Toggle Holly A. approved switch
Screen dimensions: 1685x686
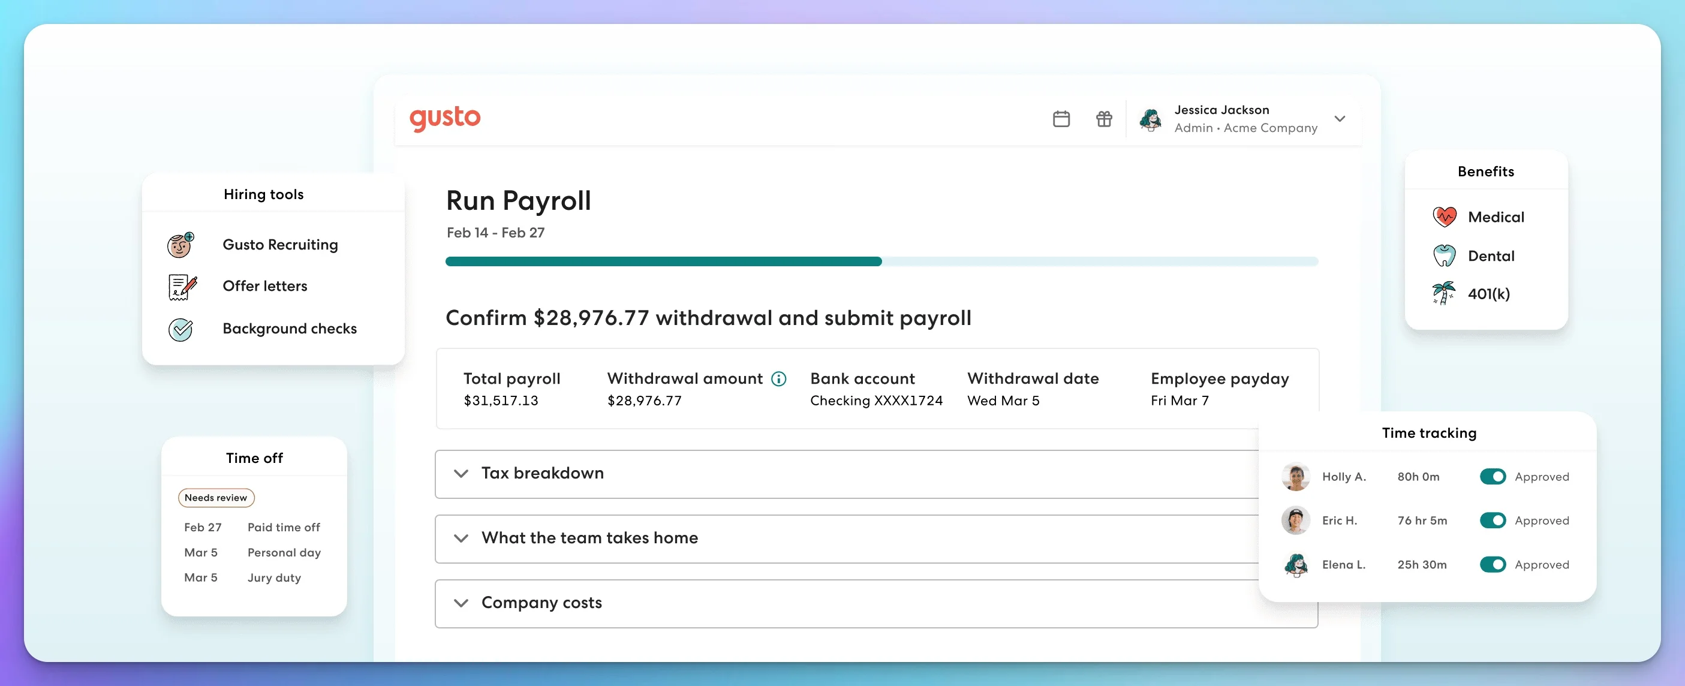(x=1492, y=477)
